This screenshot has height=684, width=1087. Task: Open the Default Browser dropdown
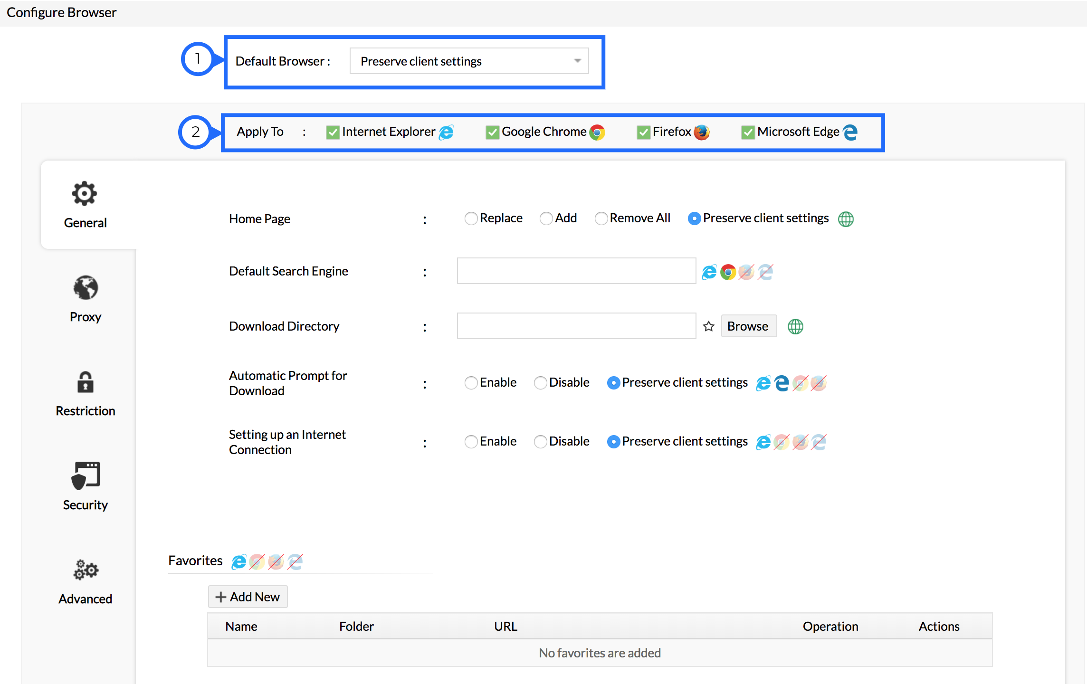pos(469,61)
